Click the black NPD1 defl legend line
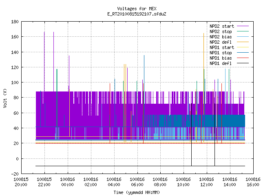Viewport: 261px width, 196px height. coord(243,63)
